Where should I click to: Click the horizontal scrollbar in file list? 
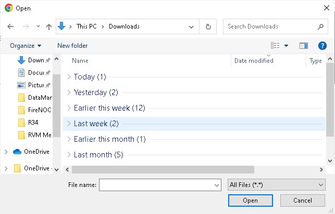coord(163,169)
